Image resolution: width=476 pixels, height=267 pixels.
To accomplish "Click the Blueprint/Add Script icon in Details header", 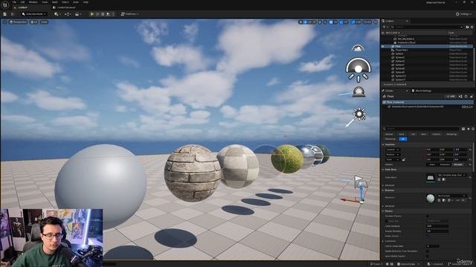I will pos(460,96).
